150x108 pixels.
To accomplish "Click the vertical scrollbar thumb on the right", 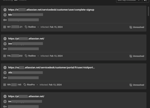I will pyautogui.click(x=148, y=11).
